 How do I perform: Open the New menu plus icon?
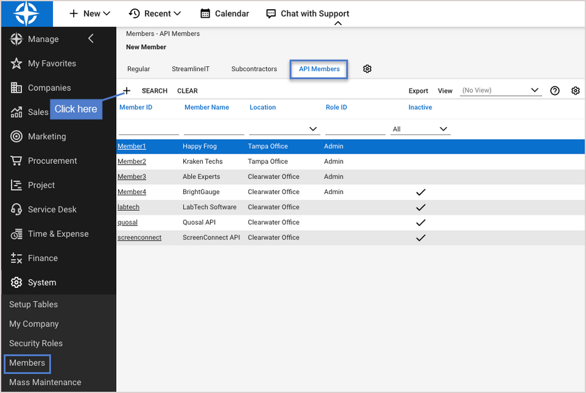coord(74,14)
